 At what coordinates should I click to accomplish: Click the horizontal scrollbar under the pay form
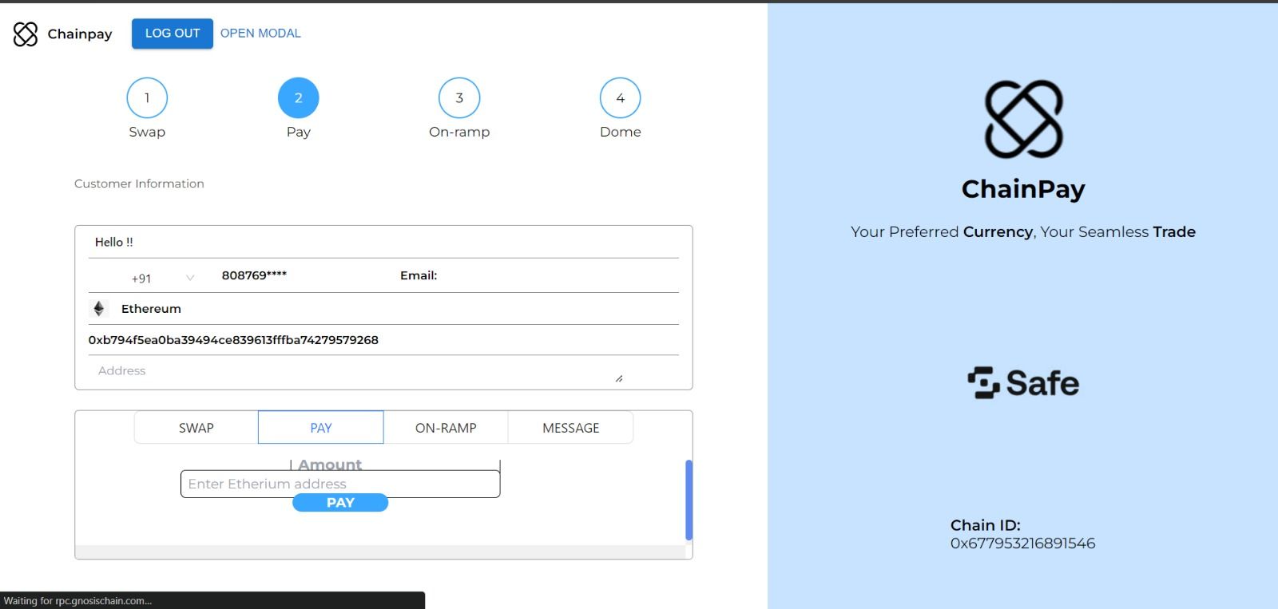pos(380,552)
